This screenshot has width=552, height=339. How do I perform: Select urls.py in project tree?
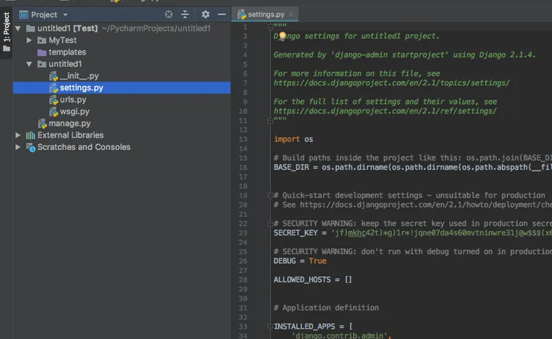(x=73, y=99)
